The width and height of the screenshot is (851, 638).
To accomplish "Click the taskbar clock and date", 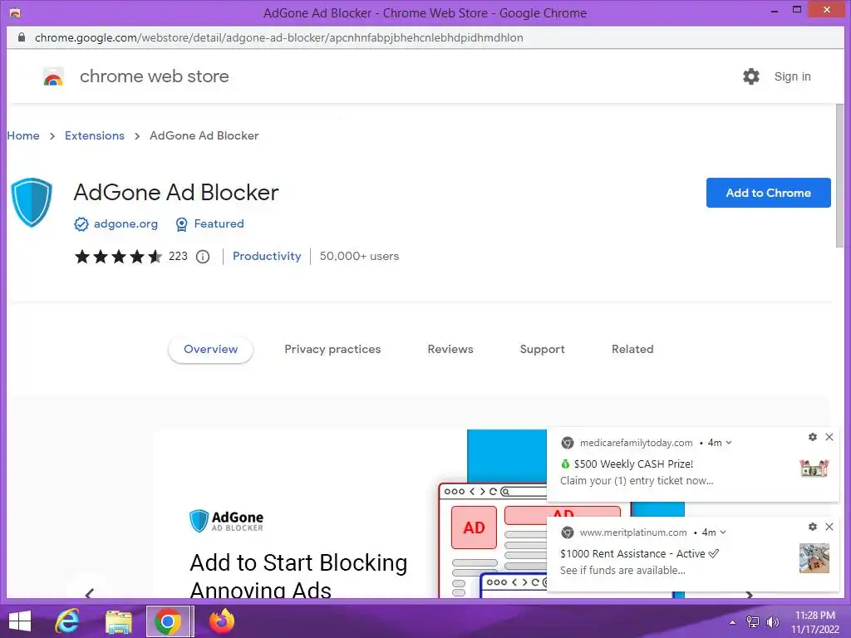I will pyautogui.click(x=815, y=622).
